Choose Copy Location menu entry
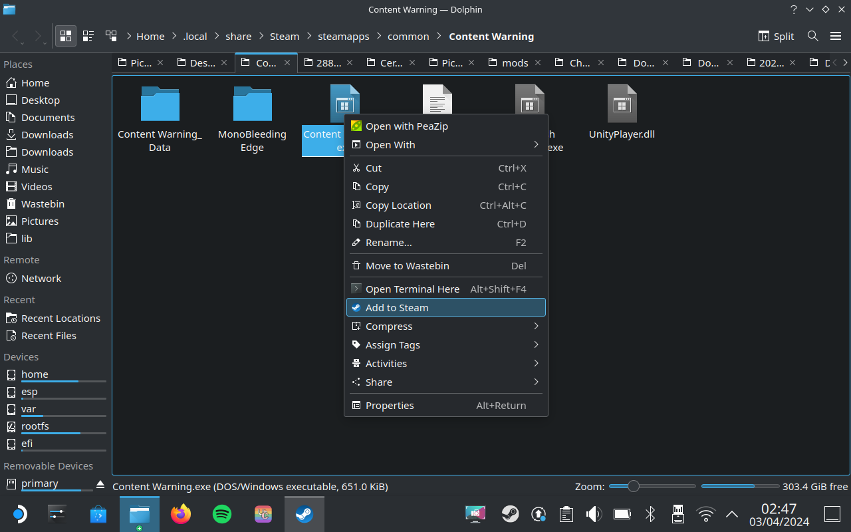 click(446, 205)
